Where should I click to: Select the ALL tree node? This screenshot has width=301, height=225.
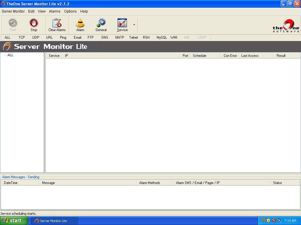(x=10, y=55)
